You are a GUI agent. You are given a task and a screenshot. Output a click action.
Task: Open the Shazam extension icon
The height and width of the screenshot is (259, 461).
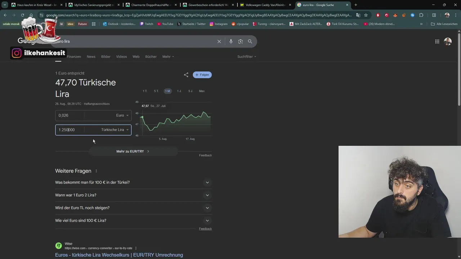coord(412,15)
